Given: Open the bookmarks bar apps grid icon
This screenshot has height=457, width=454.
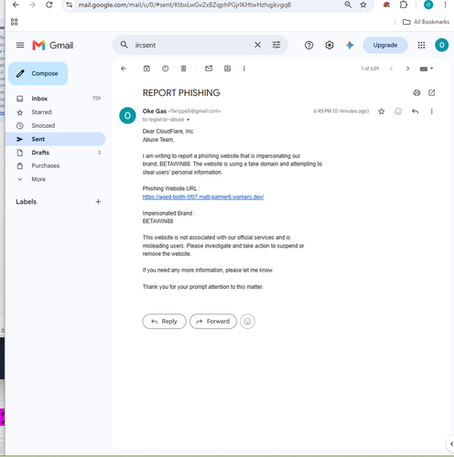Looking at the screenshot, I should [14, 22].
